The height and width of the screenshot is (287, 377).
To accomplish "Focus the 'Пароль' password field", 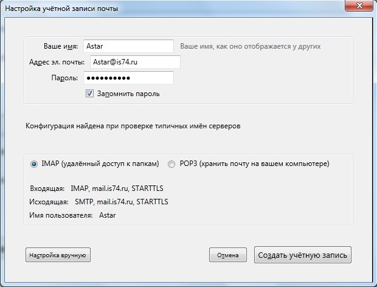I will click(x=129, y=78).
